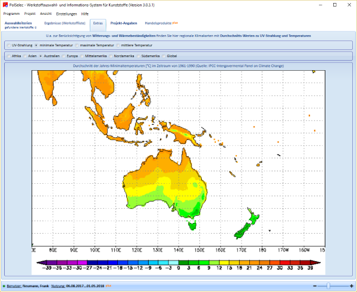Image resolution: width=357 pixels, height=292 pixels.
Task: Open the Ansicht menu
Action: 46,14
